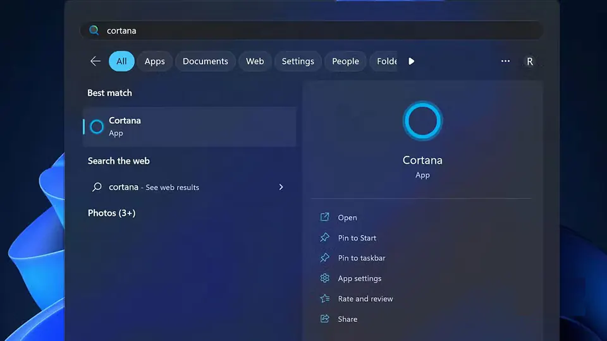The image size is (607, 341).
Task: Click the search text field containing 'cortana'
Action: pos(316,30)
